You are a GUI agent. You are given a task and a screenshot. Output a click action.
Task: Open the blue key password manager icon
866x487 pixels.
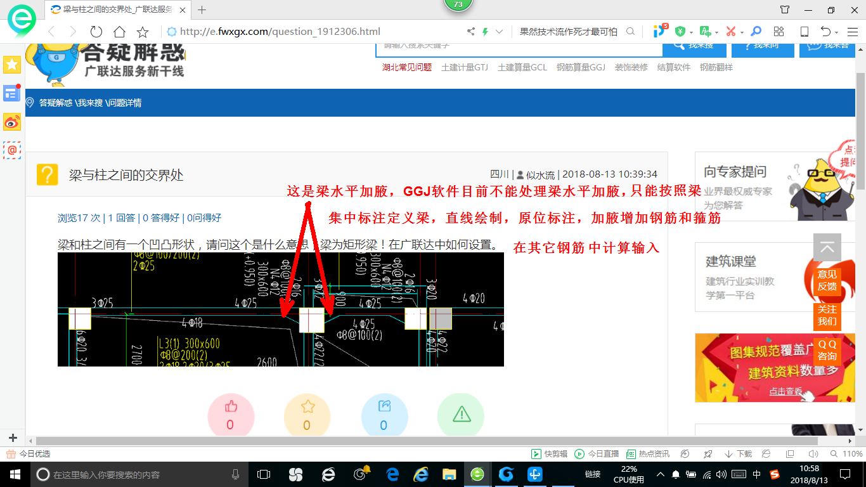(756, 32)
